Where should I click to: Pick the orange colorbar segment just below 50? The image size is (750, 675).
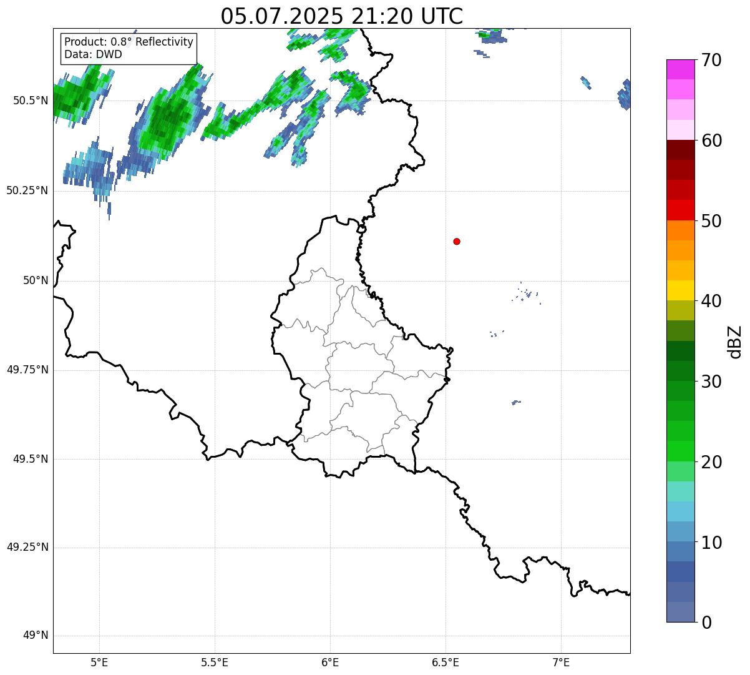point(681,230)
